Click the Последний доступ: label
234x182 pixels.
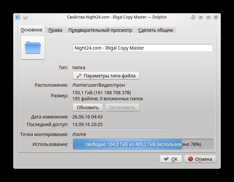point(47,124)
